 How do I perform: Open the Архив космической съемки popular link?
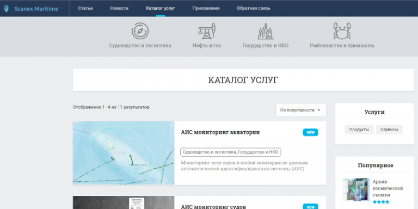pos(388,188)
